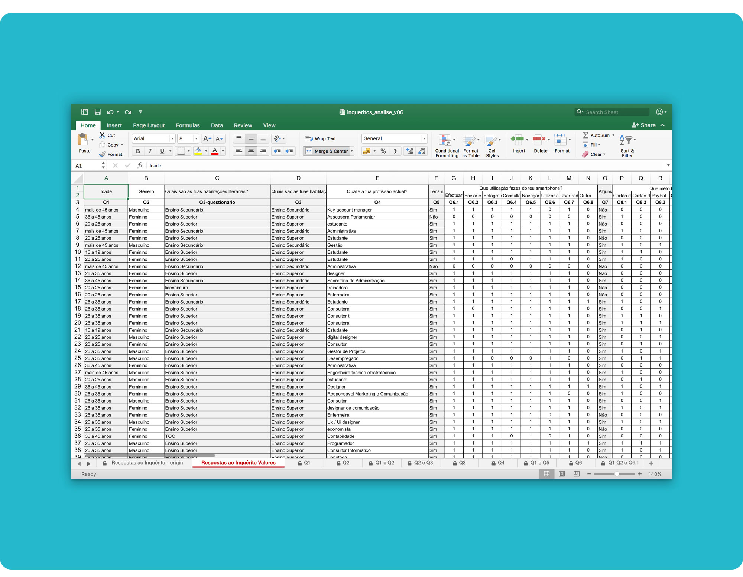Open the General number format dropdown
Viewport: 743px width, 577px height.
[x=424, y=138]
